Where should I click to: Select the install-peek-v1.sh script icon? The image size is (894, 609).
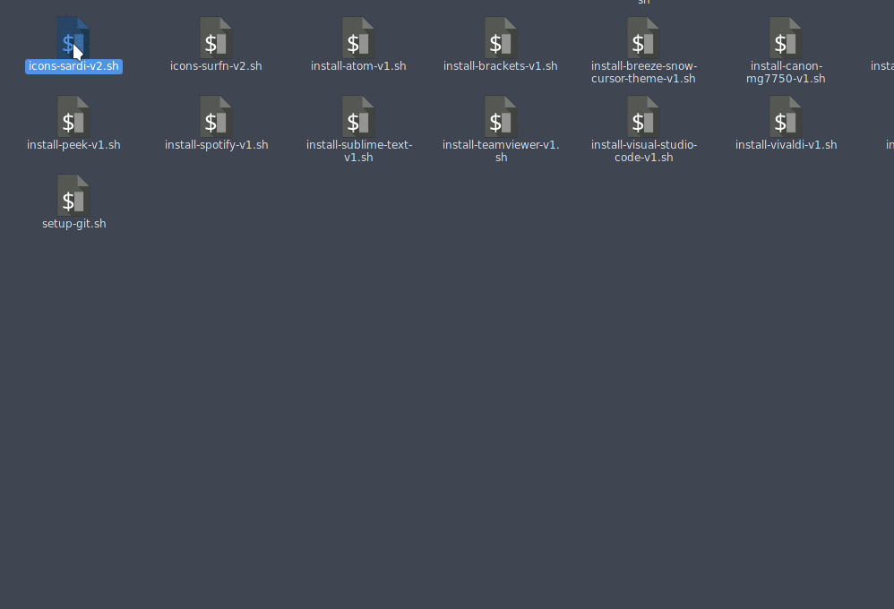(73, 116)
